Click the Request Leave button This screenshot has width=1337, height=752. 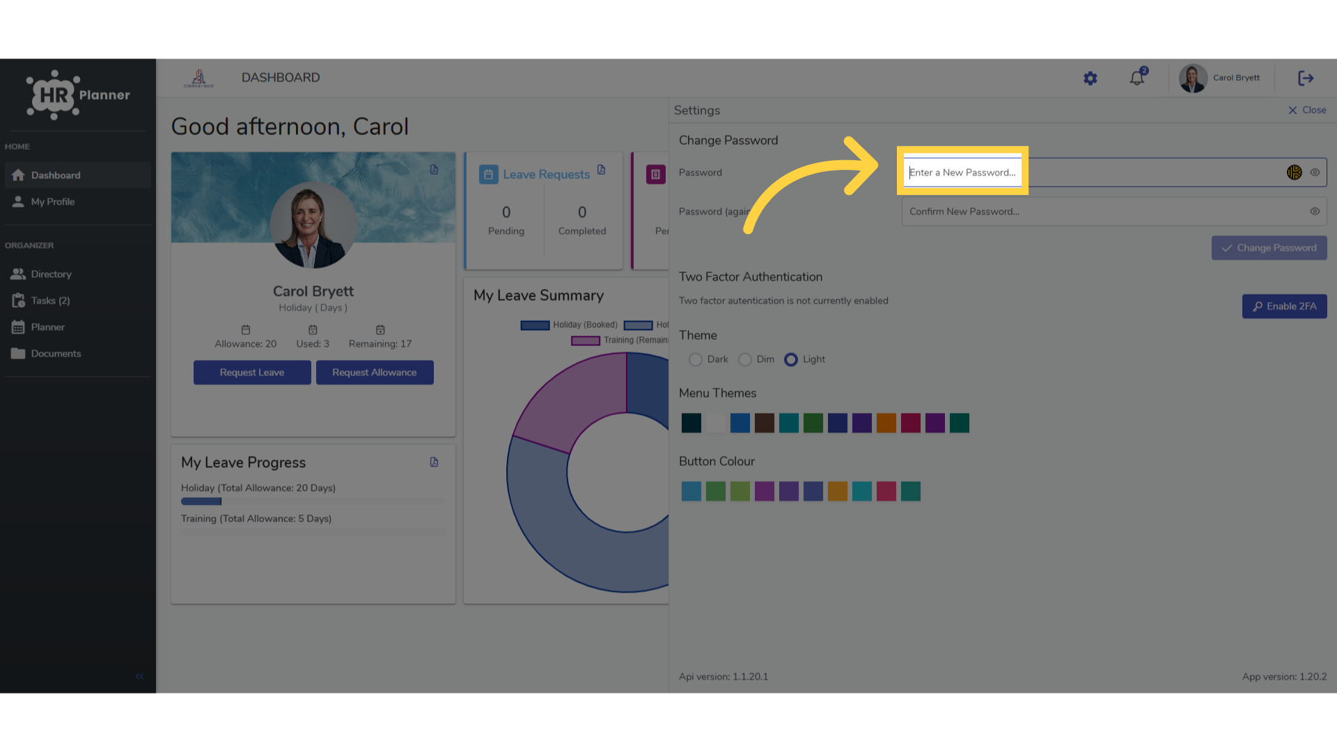click(x=252, y=373)
